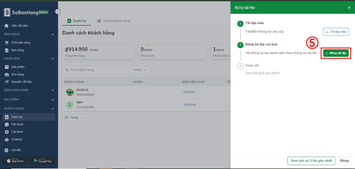Click the Đăng tải tệp upload button
Viewport: 355px width, 169px height.
click(336, 53)
